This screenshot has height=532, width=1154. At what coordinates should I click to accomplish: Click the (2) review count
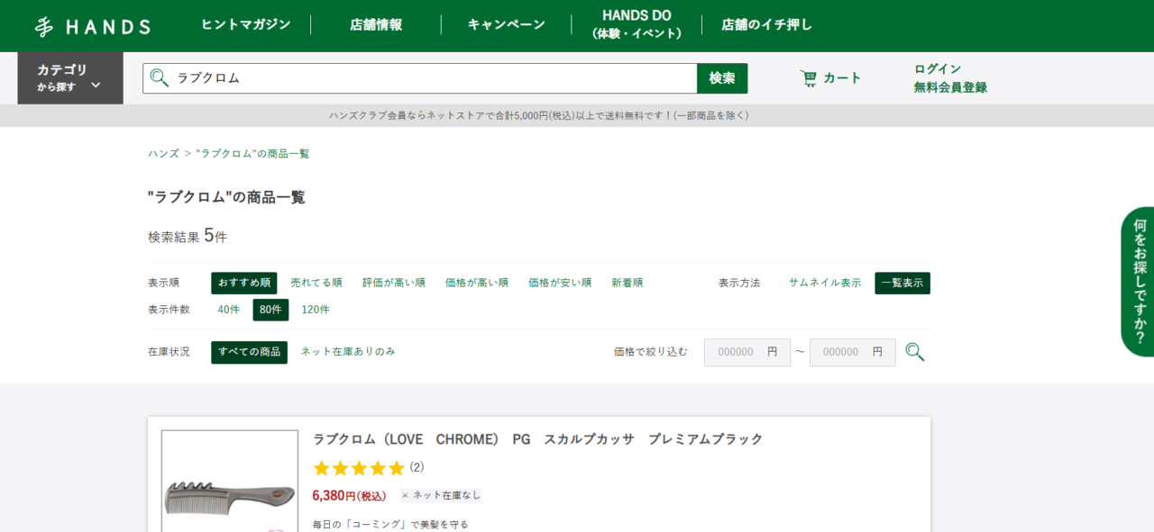point(417,468)
